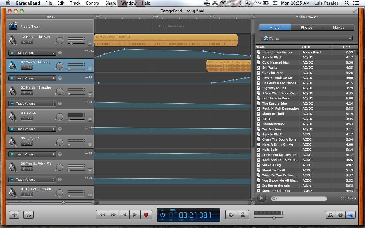Select the '12 Here ...the Sun' speaker icon
Screen dimensions: 365x228
point(13,40)
